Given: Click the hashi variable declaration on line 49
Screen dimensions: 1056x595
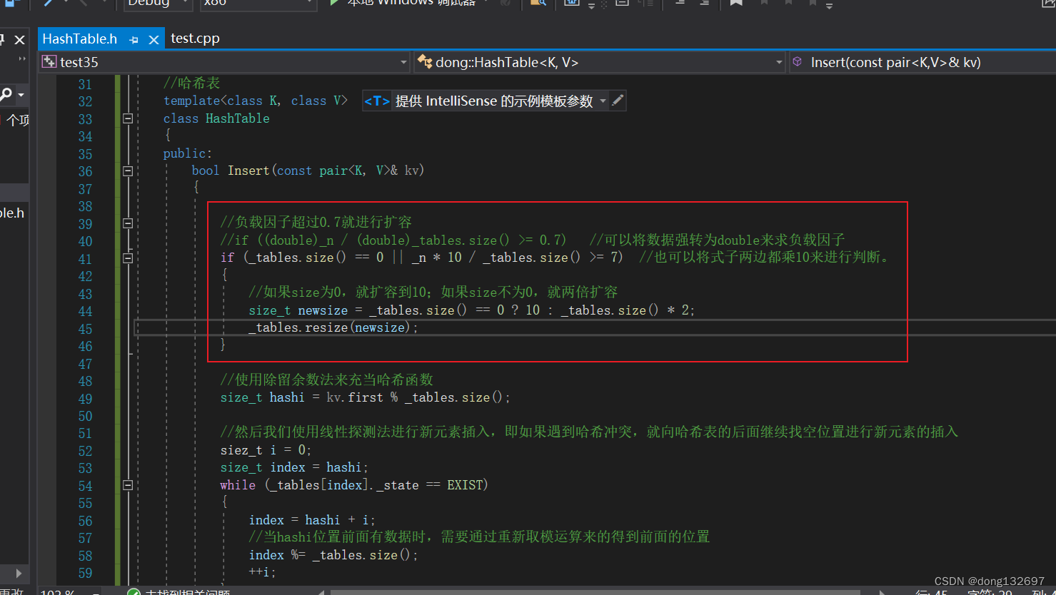Looking at the screenshot, I should coord(287,397).
